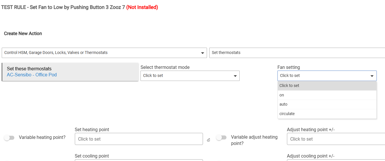Image resolution: width=385 pixels, height=161 pixels.
Task: Click the TEST RULE title text
Action: click(63, 7)
